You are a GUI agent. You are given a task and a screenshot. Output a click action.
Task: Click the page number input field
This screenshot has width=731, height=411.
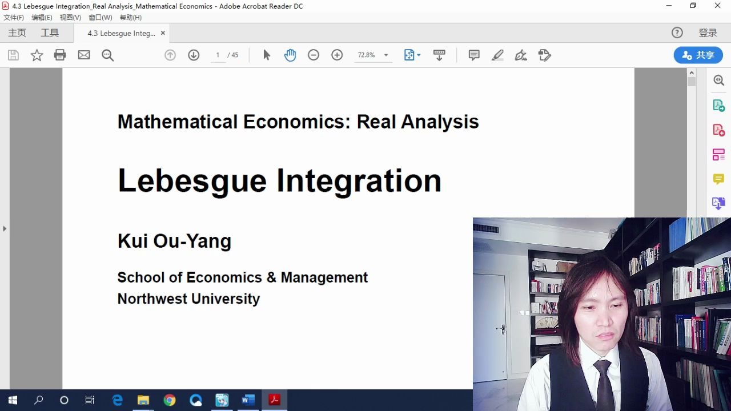pyautogui.click(x=218, y=55)
